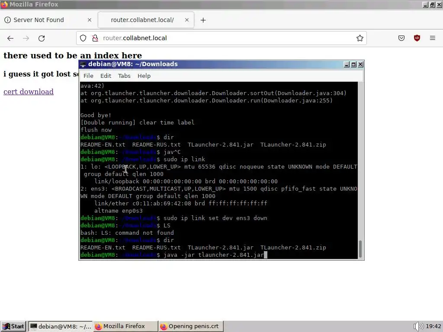Click the Firefox forward arrow
443x332 pixels.
(x=26, y=38)
